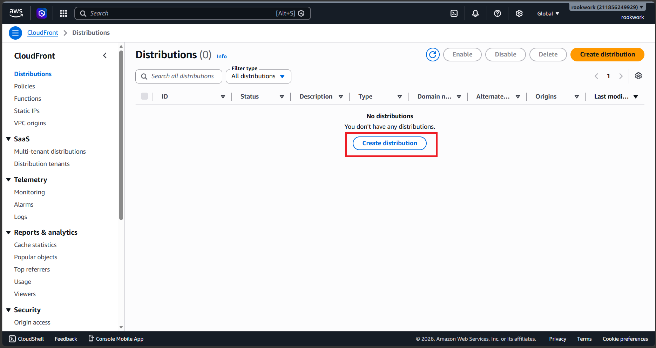Open Filter type All distributions dropdown
656x348 pixels.
point(258,76)
